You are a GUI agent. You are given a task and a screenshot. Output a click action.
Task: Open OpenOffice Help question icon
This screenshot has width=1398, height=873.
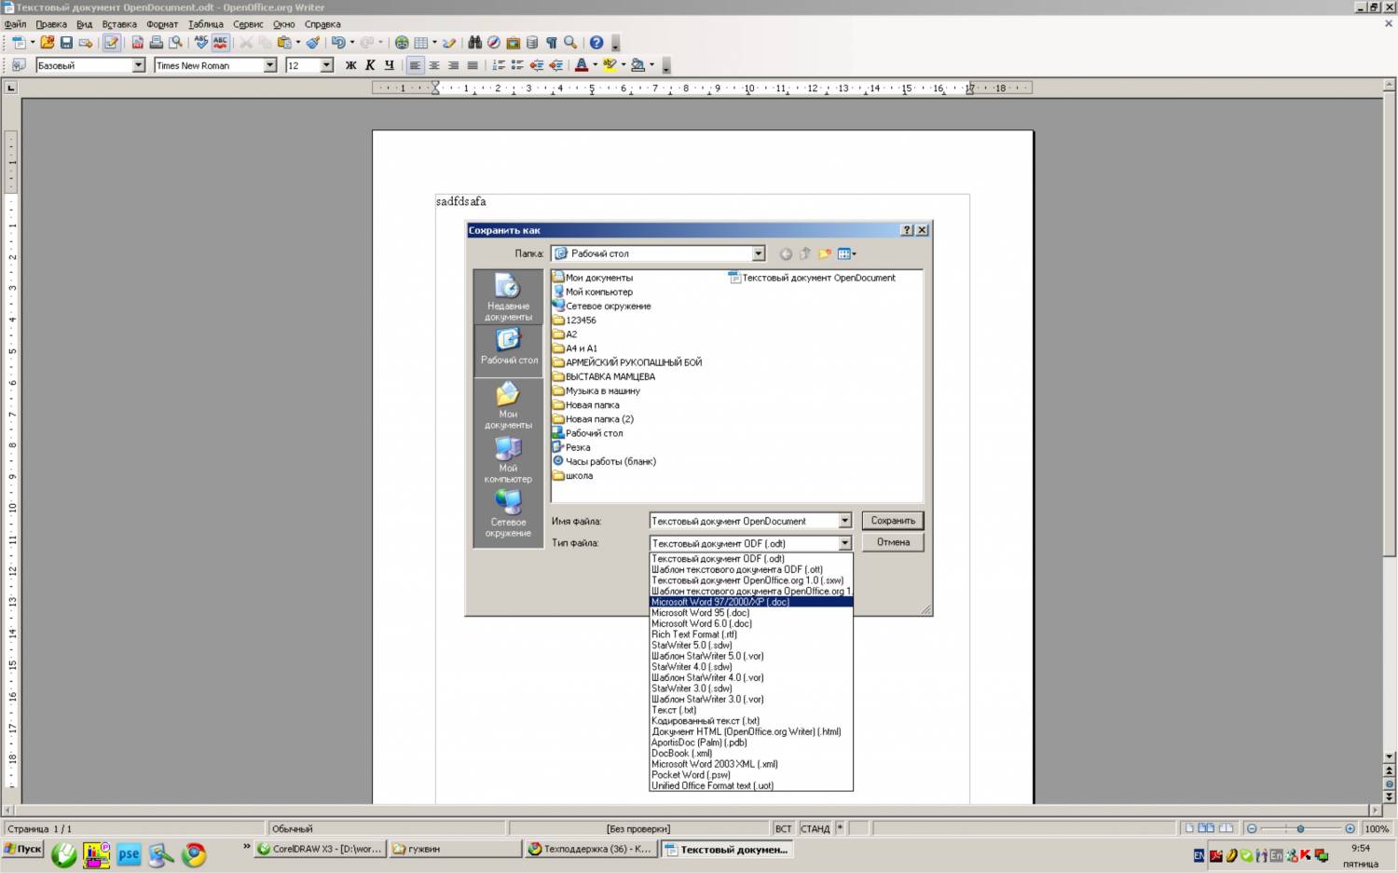coord(596,42)
